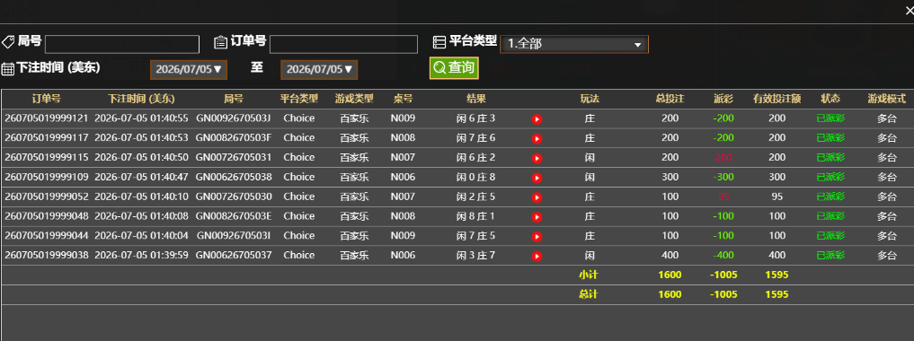914x341 pixels.
Task: Click the 局号 column header in table
Action: 234,99
